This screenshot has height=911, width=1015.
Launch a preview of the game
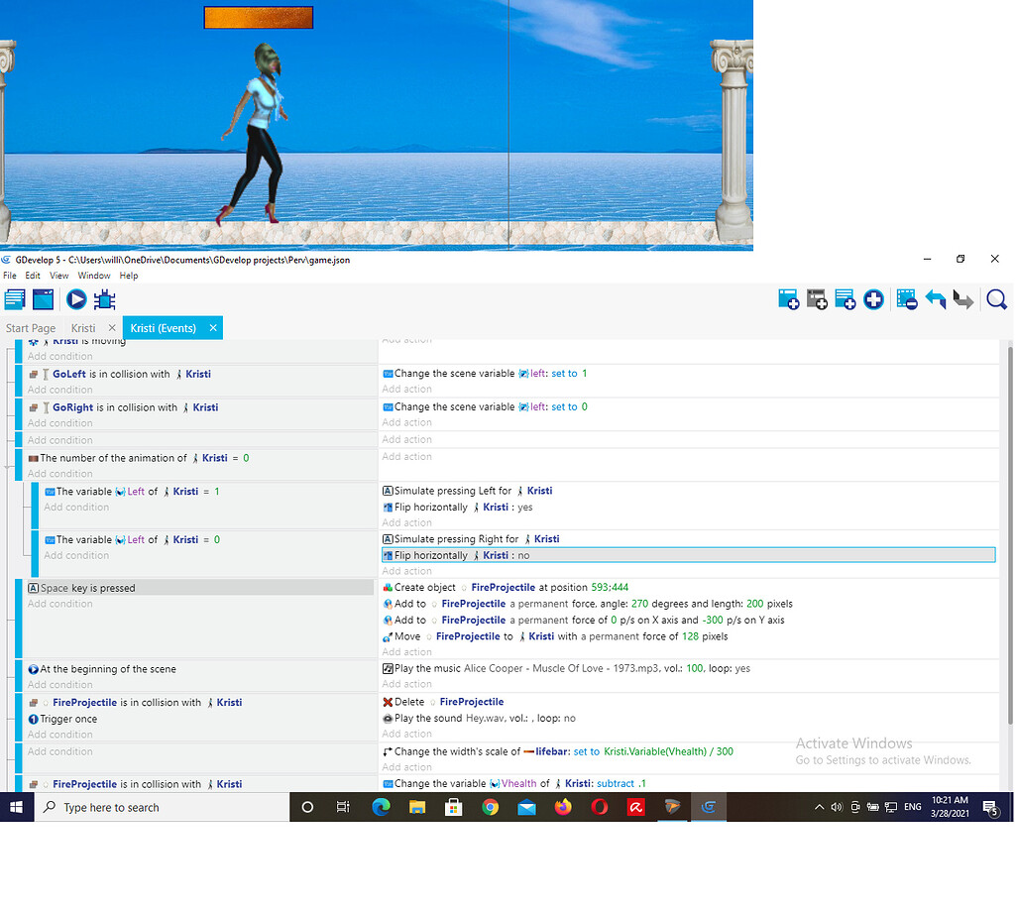[76, 298]
